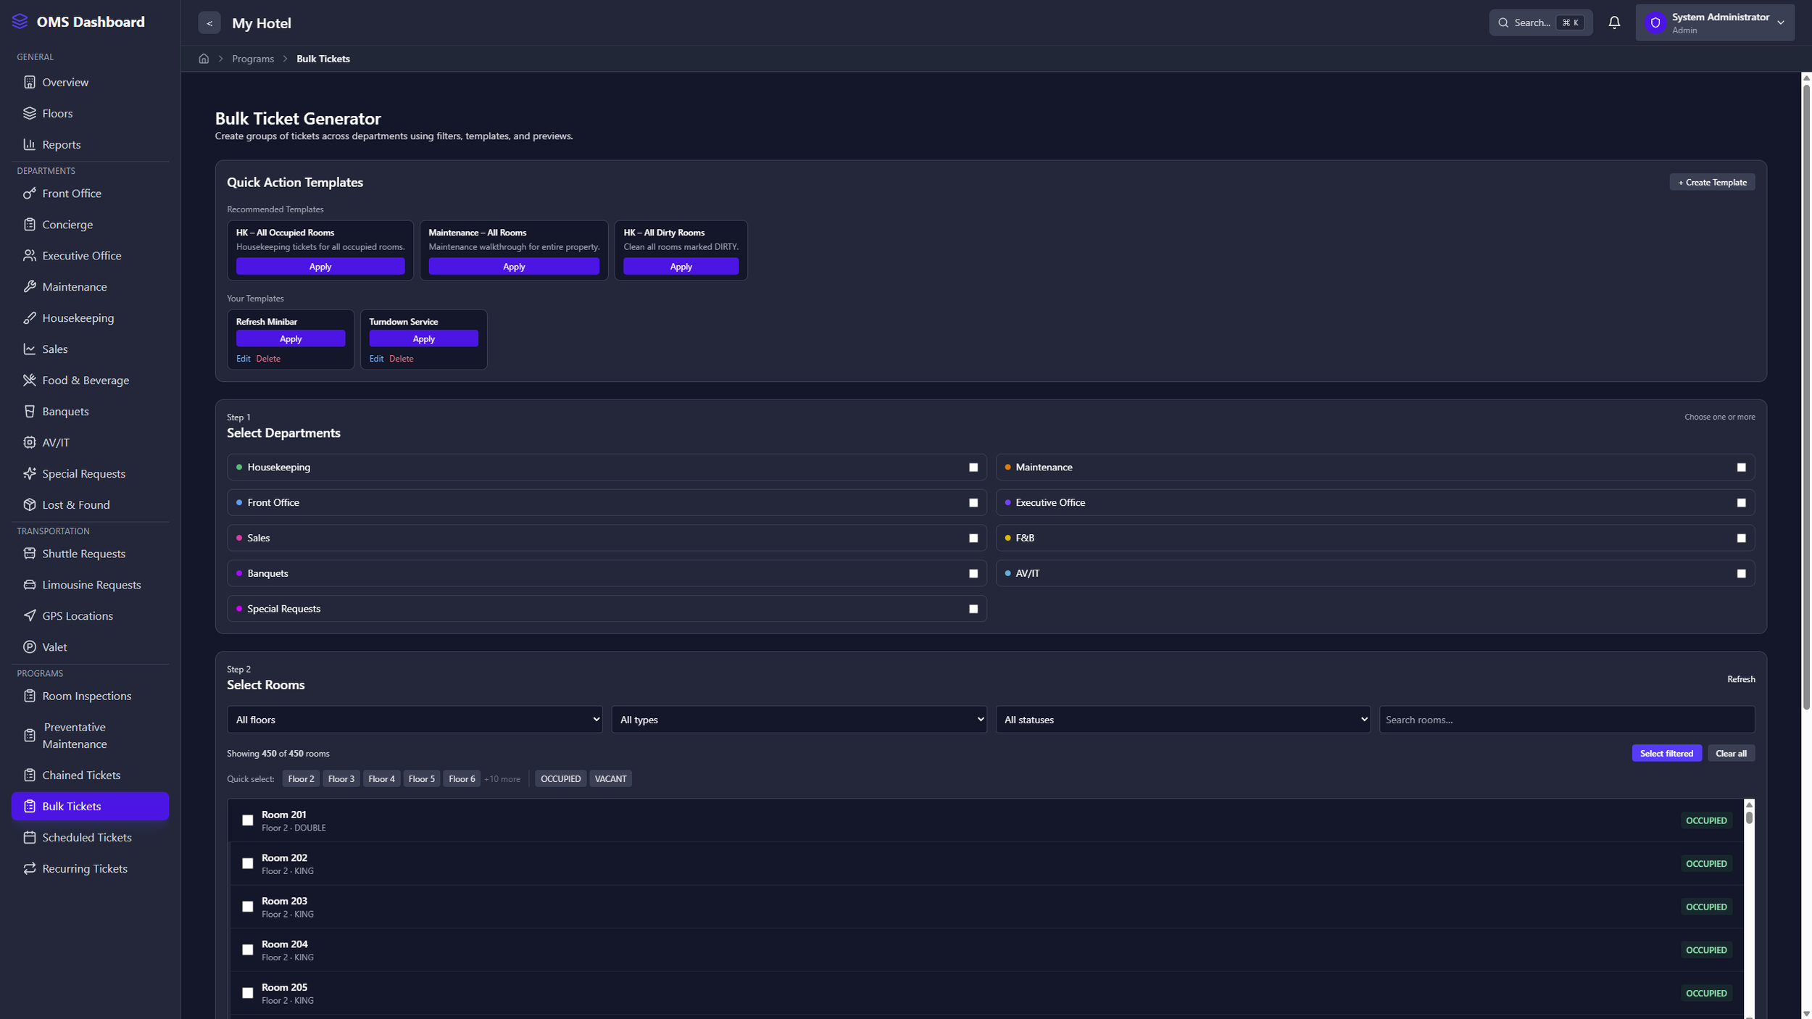Screen dimensions: 1812x1019
Task: Click the Lost & Found box icon
Action: tap(29, 504)
